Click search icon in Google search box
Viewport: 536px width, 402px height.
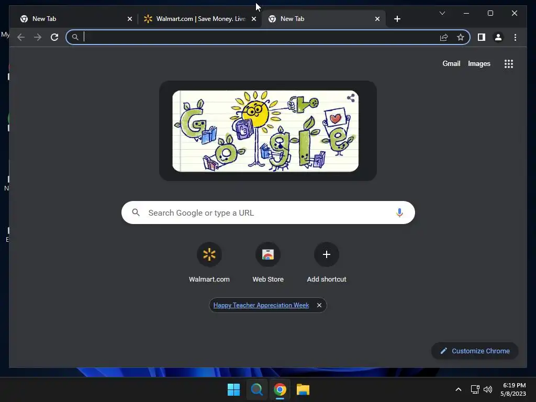[136, 213]
